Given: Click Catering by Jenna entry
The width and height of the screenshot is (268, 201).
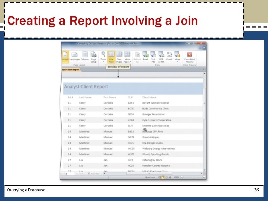Looking at the screenshot, I should point(152,160).
